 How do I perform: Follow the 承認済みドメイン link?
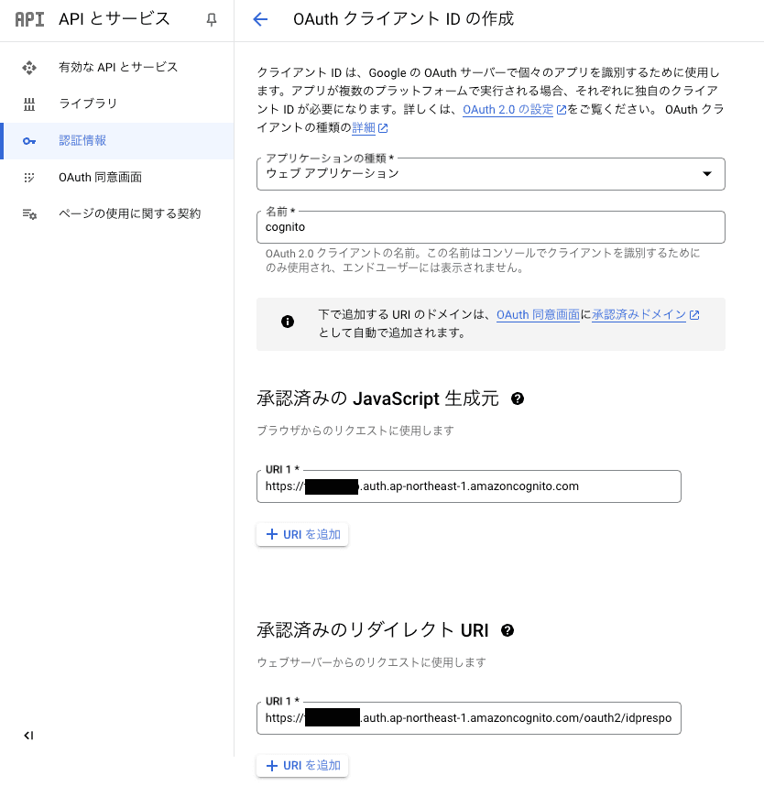tap(638, 315)
